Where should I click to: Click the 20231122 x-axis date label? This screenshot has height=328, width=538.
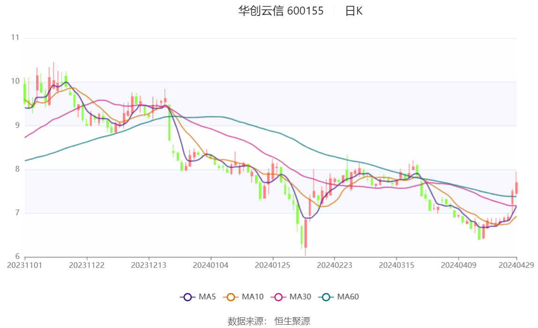pyautogui.click(x=87, y=266)
